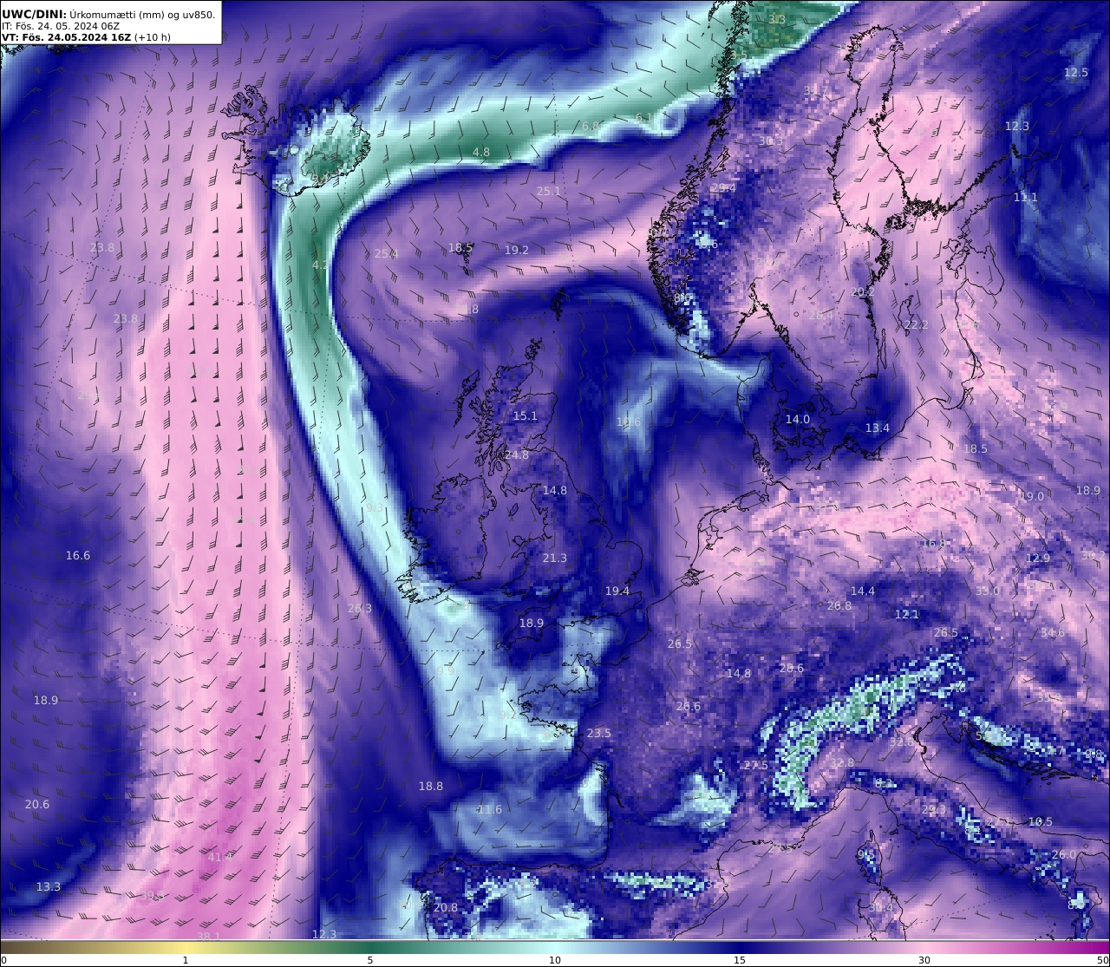The width and height of the screenshot is (1110, 967).
Task: Select the VT: Fös. 24.05.2024 16Z line
Action: click(66, 37)
